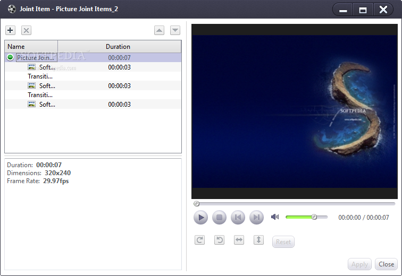Click the Reset button

coord(283,241)
